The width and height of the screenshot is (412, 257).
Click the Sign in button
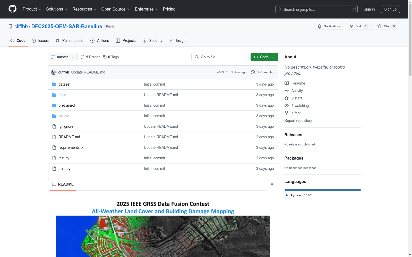[369, 9]
